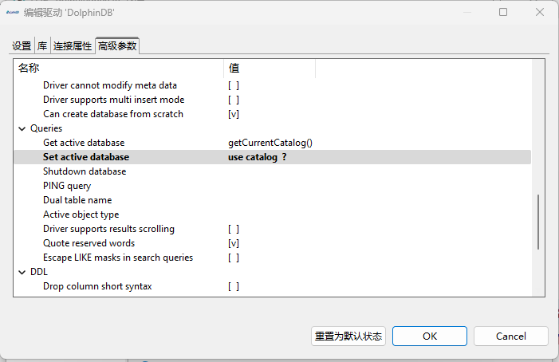Toggle Driver supports results scrolling value
This screenshot has width=559, height=362.
point(234,229)
